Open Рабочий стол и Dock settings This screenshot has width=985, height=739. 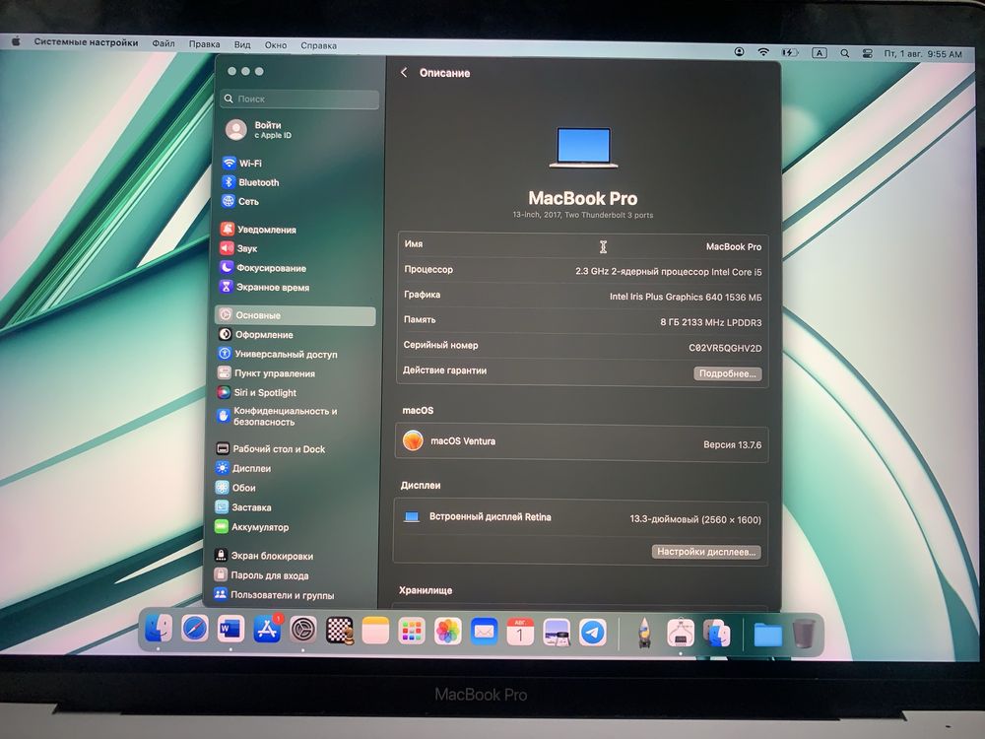[270, 448]
